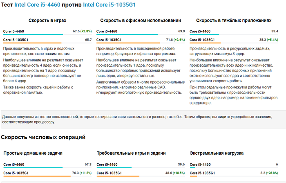Click the gray note 'Данные получены из тестов пользователей'
This screenshot has width=286, height=183.
coord(143,119)
